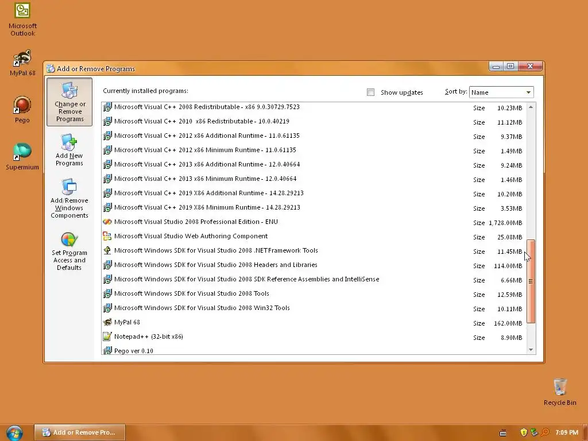
Task: Click the keyboard tray icon
Action: pos(503,433)
